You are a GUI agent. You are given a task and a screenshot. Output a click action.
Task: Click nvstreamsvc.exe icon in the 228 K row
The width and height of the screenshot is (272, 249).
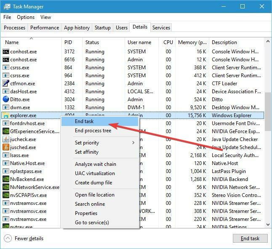6,203
